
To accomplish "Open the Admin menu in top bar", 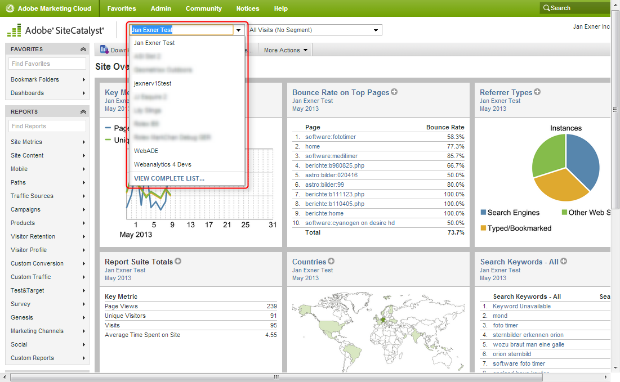I will pyautogui.click(x=160, y=8).
